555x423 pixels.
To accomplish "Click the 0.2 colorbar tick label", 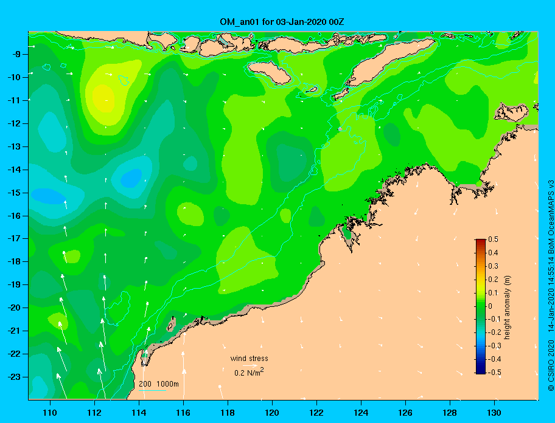I will coord(493,279).
